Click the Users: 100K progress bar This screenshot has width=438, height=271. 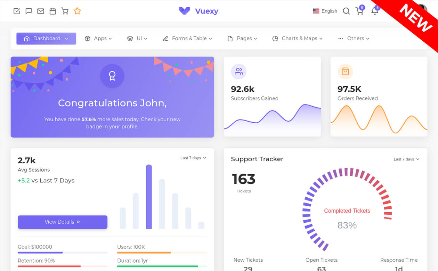[x=162, y=253]
